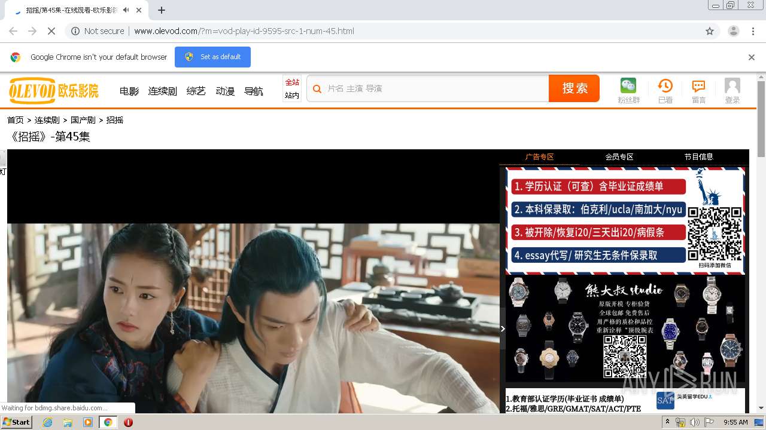Screen dimensions: 766x430
Task: Open Chrome profile avatar icon
Action: pyautogui.click(x=733, y=31)
